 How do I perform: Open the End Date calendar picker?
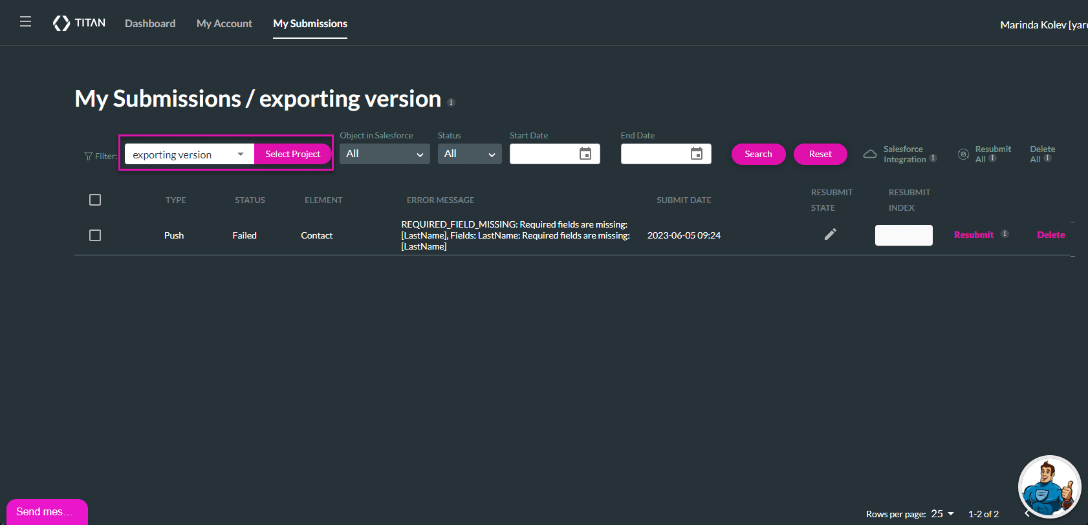[x=696, y=154]
